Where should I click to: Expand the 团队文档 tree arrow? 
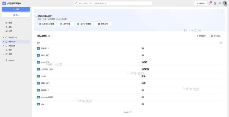pyautogui.click(x=4, y=42)
